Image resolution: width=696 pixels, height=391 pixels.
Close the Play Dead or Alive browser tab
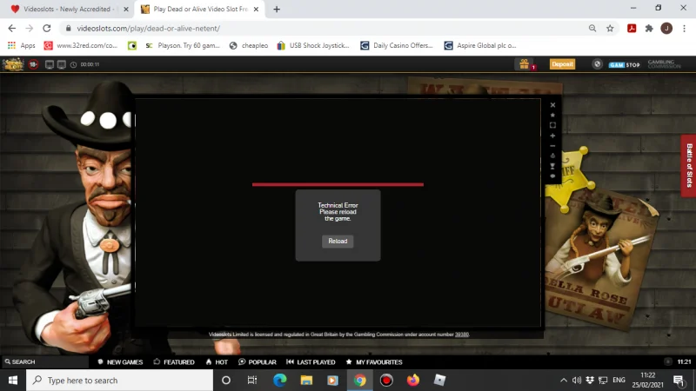point(256,10)
